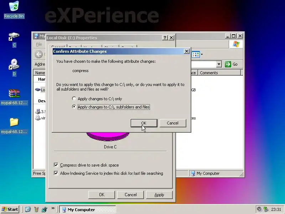Click the My Computer taskbar button
This screenshot has height=214, width=285.
tap(88, 209)
